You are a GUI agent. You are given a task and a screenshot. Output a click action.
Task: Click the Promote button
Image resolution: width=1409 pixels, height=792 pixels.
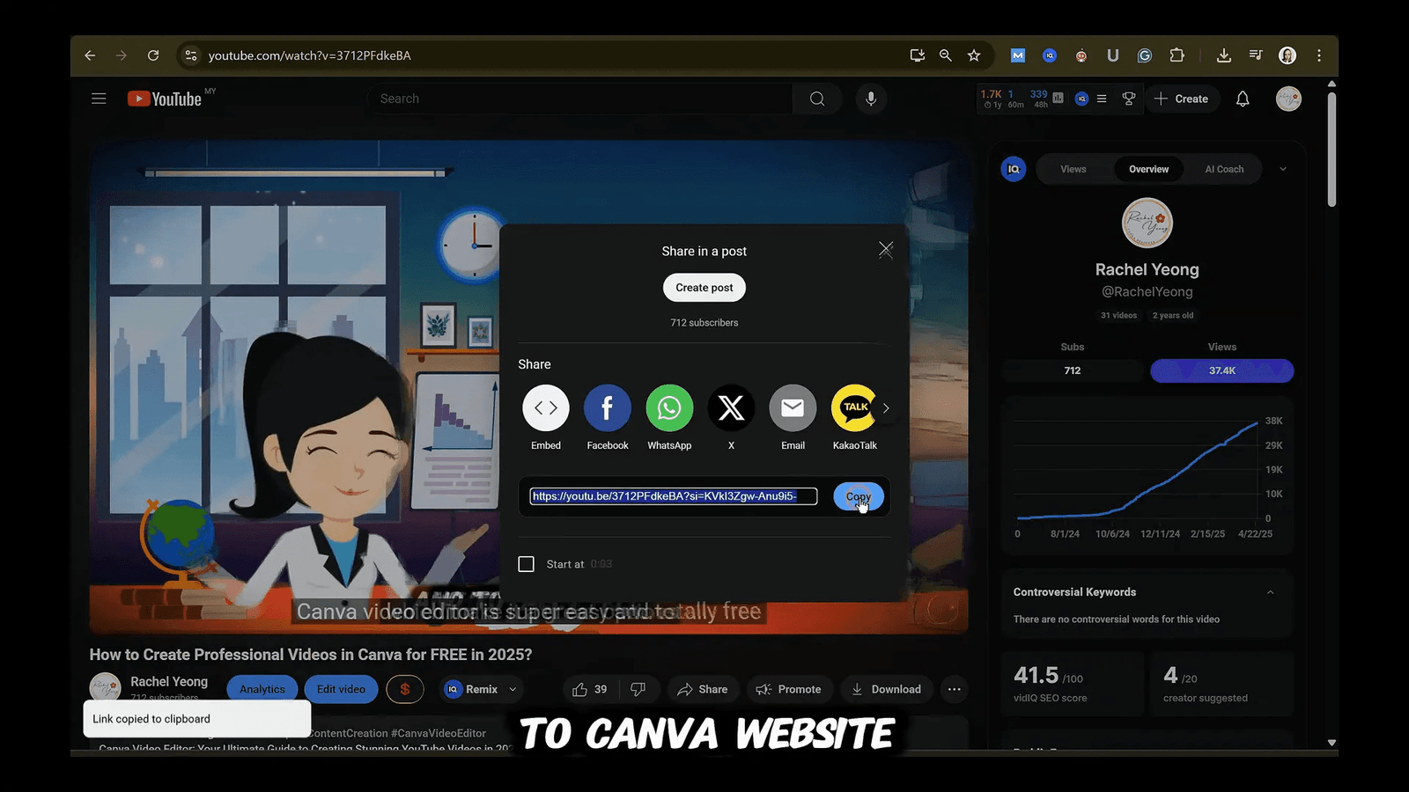(x=789, y=689)
